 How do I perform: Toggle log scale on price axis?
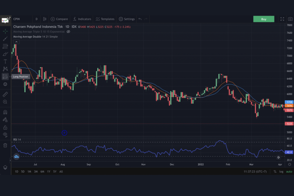[281, 172]
